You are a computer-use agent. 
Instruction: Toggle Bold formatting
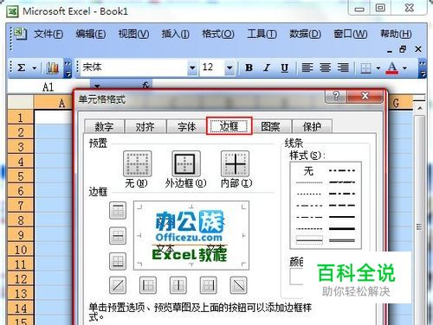(249, 67)
